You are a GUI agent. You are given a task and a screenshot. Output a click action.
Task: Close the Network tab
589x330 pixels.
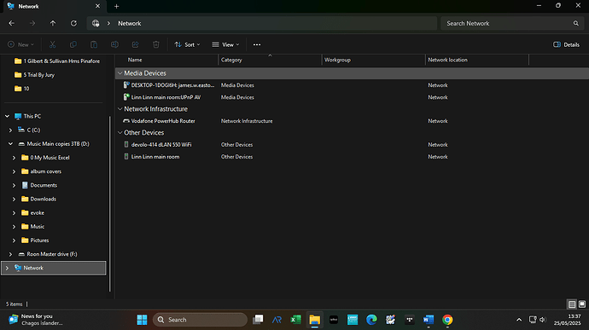click(97, 6)
